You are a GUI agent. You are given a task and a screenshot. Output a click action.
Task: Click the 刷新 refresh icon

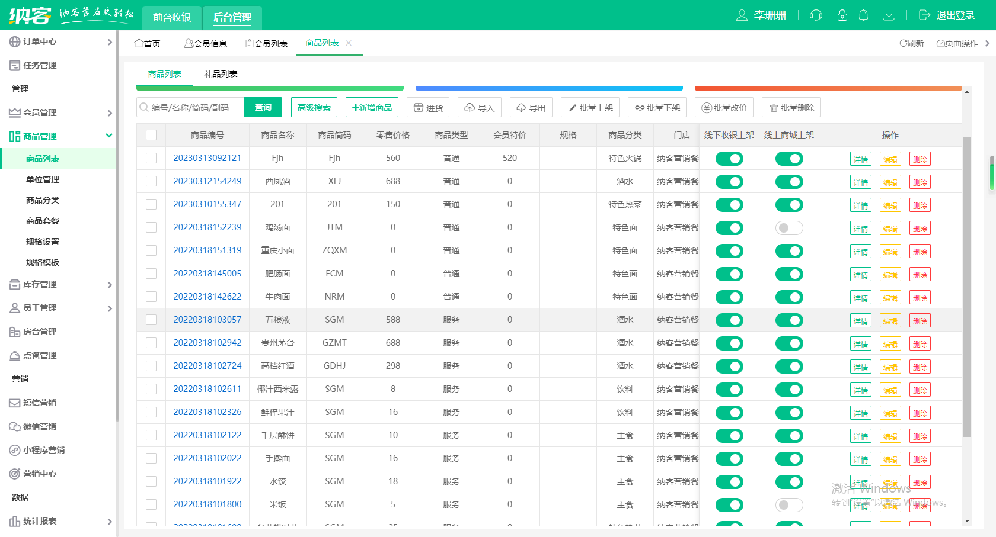[x=904, y=43]
